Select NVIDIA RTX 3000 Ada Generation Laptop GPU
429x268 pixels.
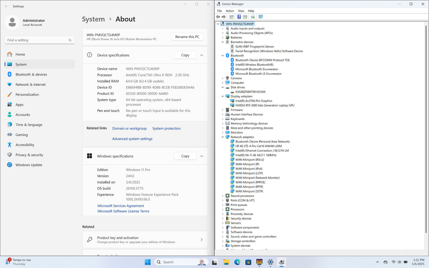(x=265, y=105)
